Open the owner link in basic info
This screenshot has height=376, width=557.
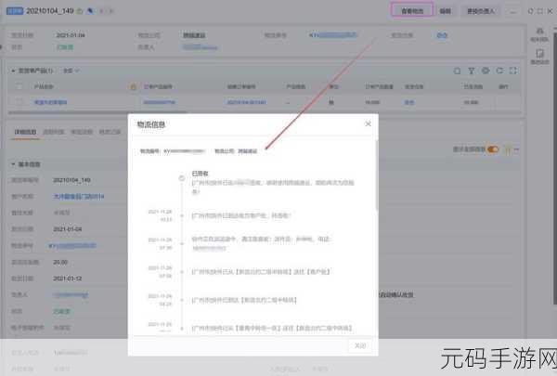(71, 294)
